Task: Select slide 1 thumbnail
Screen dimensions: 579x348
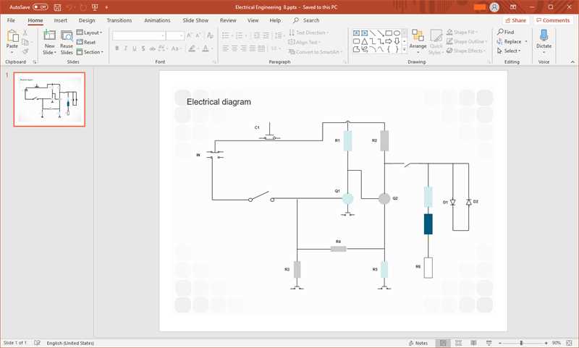Action: [49, 99]
